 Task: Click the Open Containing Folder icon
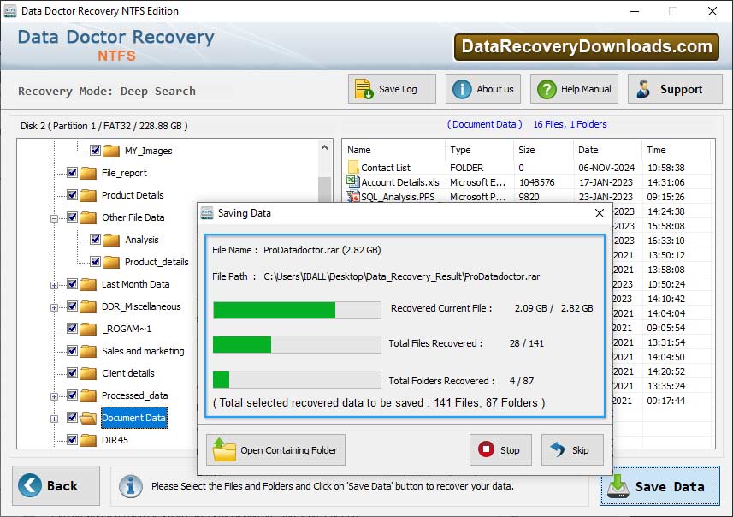point(223,449)
